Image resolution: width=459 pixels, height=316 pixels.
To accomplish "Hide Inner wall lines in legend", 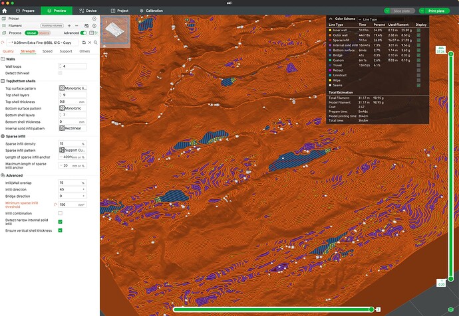I will click(x=418, y=30).
